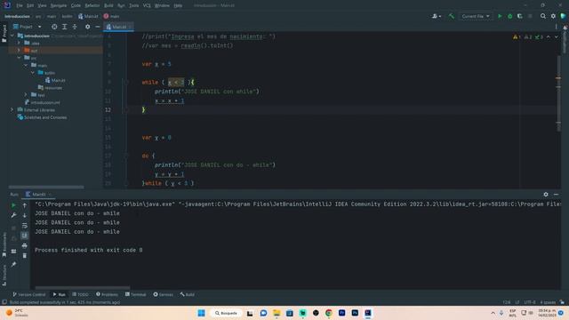Open the Navigate menu

click(x=59, y=5)
